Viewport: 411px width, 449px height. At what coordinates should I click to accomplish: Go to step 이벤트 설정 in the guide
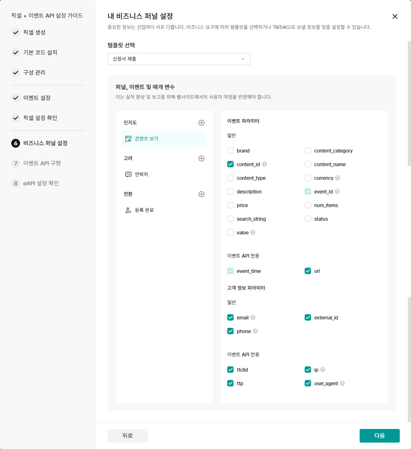point(37,98)
